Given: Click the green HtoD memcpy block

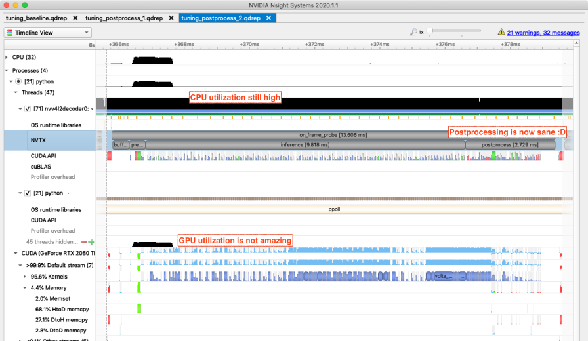Looking at the screenshot, I should click(139, 309).
